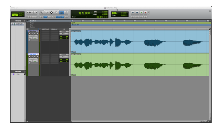Select the Pencil tool

[x=66, y=12]
